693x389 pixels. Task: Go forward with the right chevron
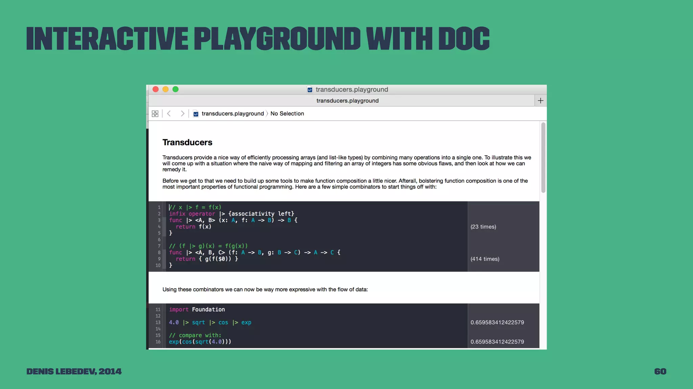point(182,113)
